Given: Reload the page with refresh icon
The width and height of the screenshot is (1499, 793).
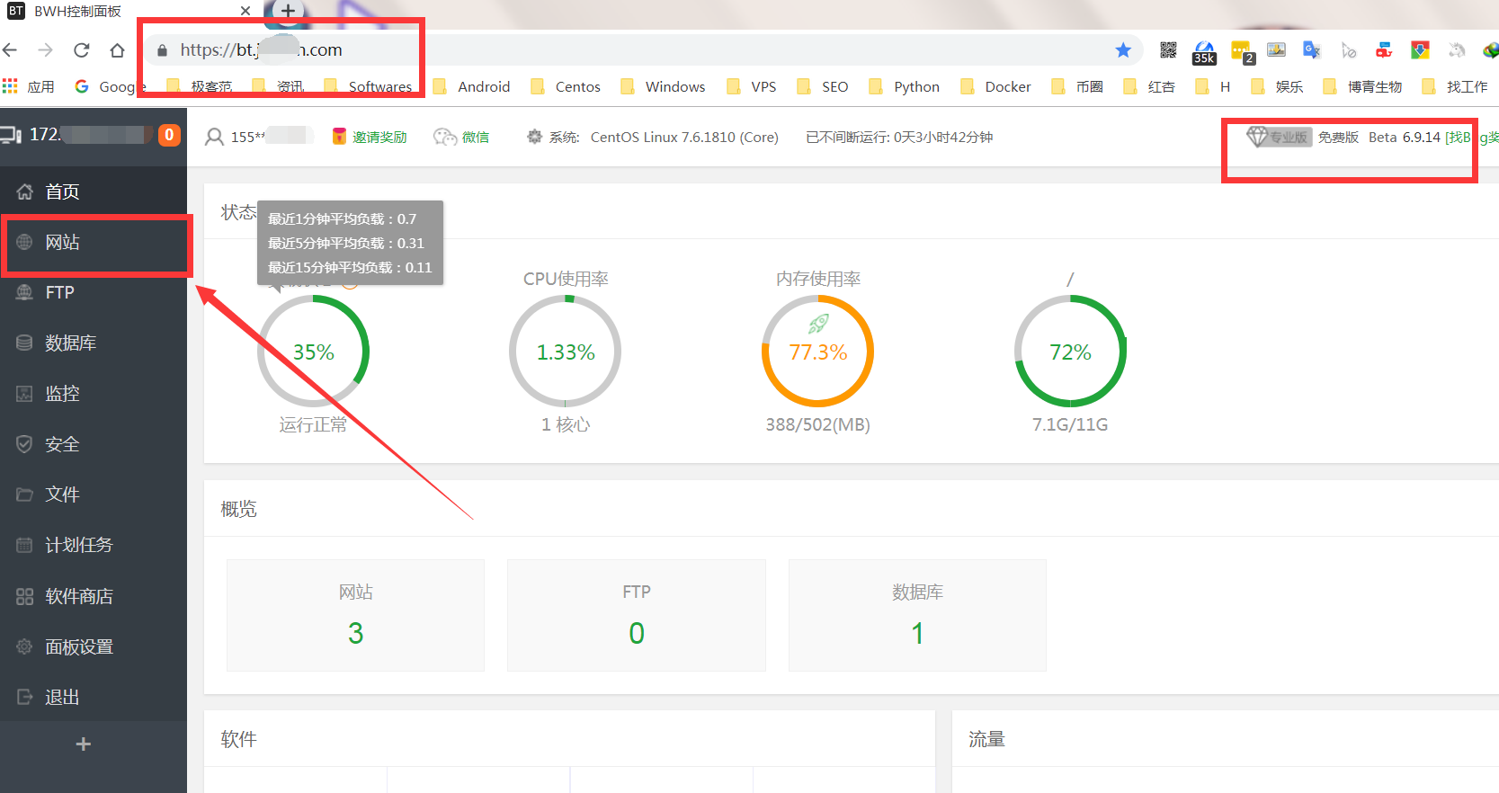Looking at the screenshot, I should (x=82, y=49).
